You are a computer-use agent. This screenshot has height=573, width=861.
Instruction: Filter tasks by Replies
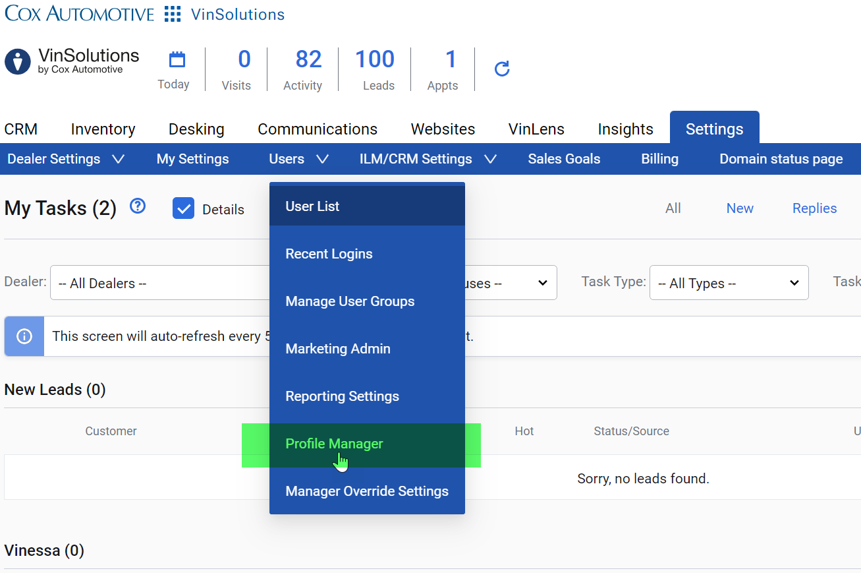815,208
